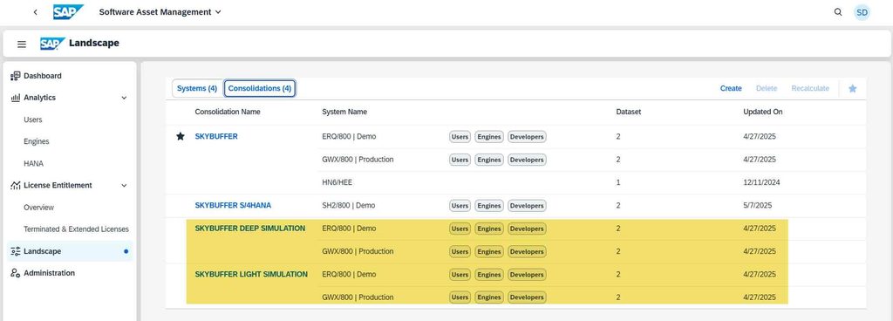Click the SAP logo in top header
Screen dimensions: 893x321
click(68, 12)
